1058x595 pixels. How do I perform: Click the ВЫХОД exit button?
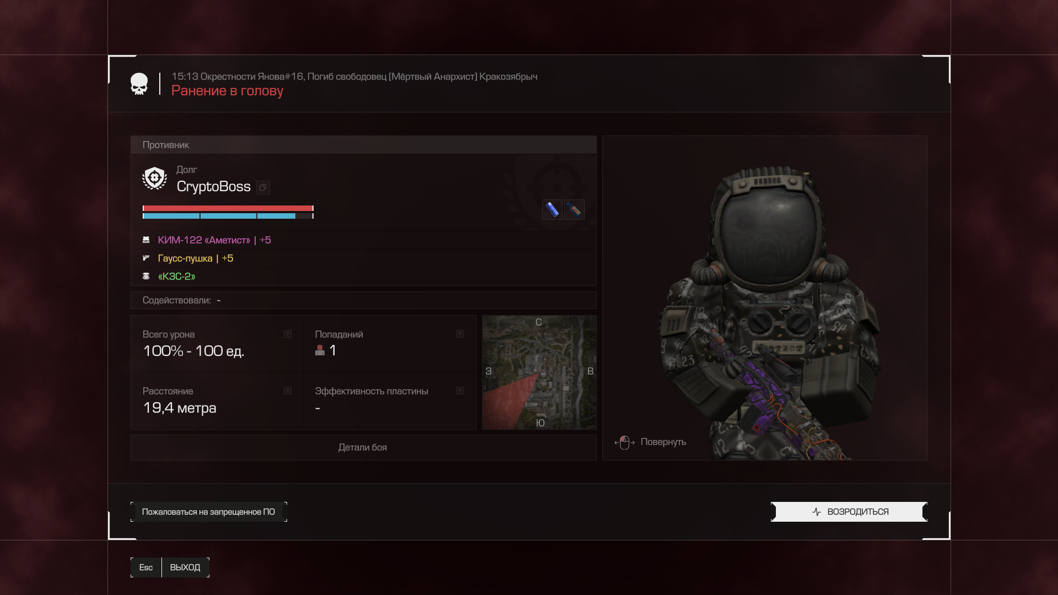point(185,567)
